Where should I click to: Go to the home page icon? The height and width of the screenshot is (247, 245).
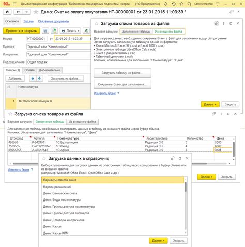[x=7, y=12]
